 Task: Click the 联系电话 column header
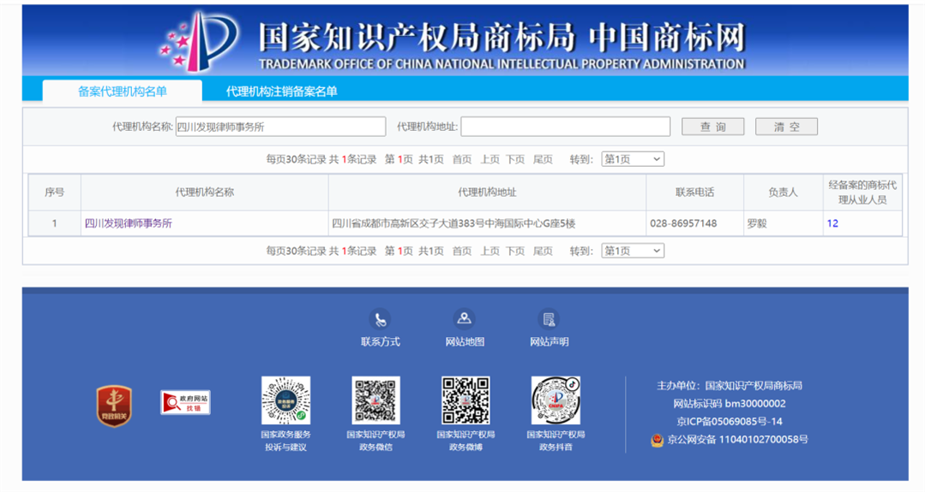tap(695, 192)
